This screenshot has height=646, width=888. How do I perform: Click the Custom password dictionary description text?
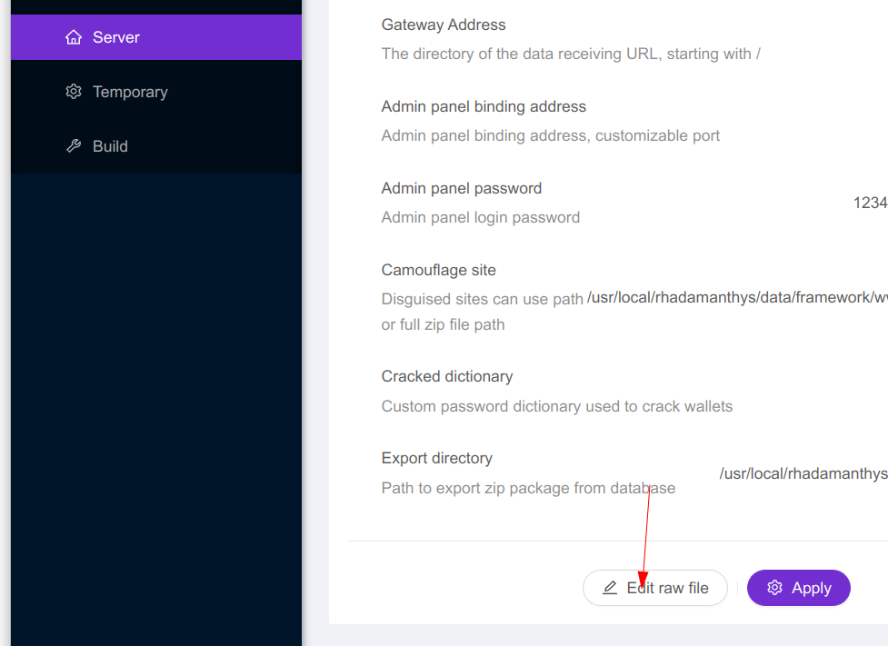[x=557, y=406]
